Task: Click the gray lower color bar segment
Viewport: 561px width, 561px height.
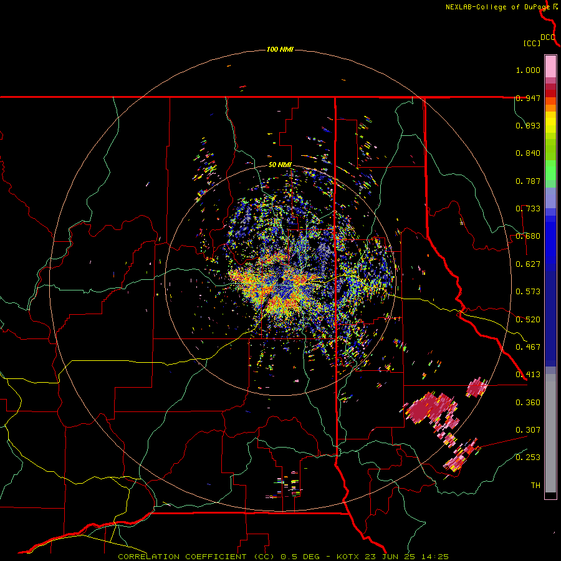Action: [x=550, y=433]
